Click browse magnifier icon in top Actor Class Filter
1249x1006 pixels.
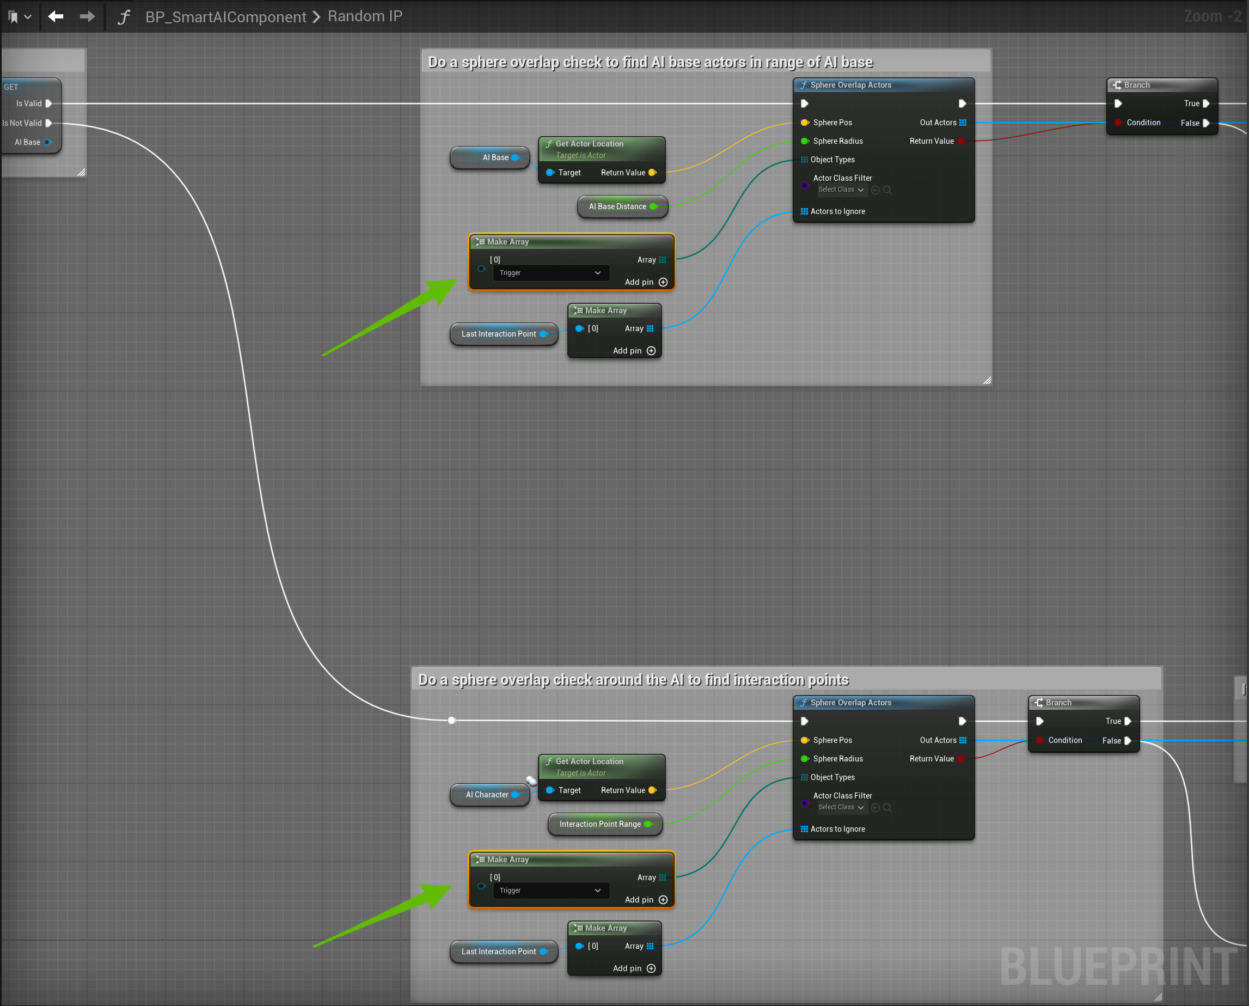point(887,190)
